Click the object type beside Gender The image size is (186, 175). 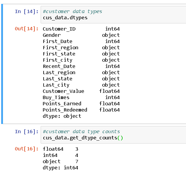[111, 35]
